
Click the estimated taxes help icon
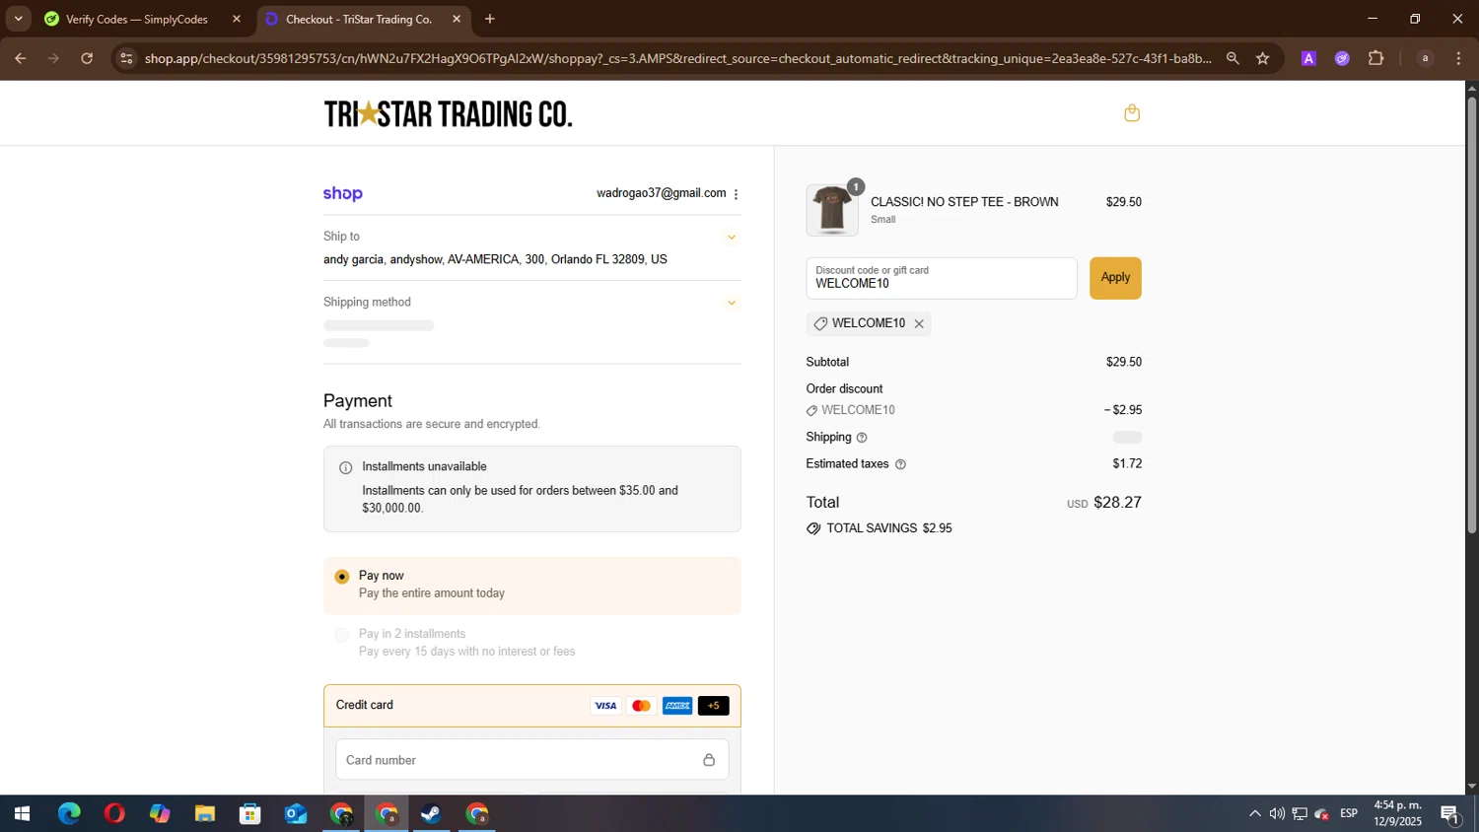click(900, 464)
